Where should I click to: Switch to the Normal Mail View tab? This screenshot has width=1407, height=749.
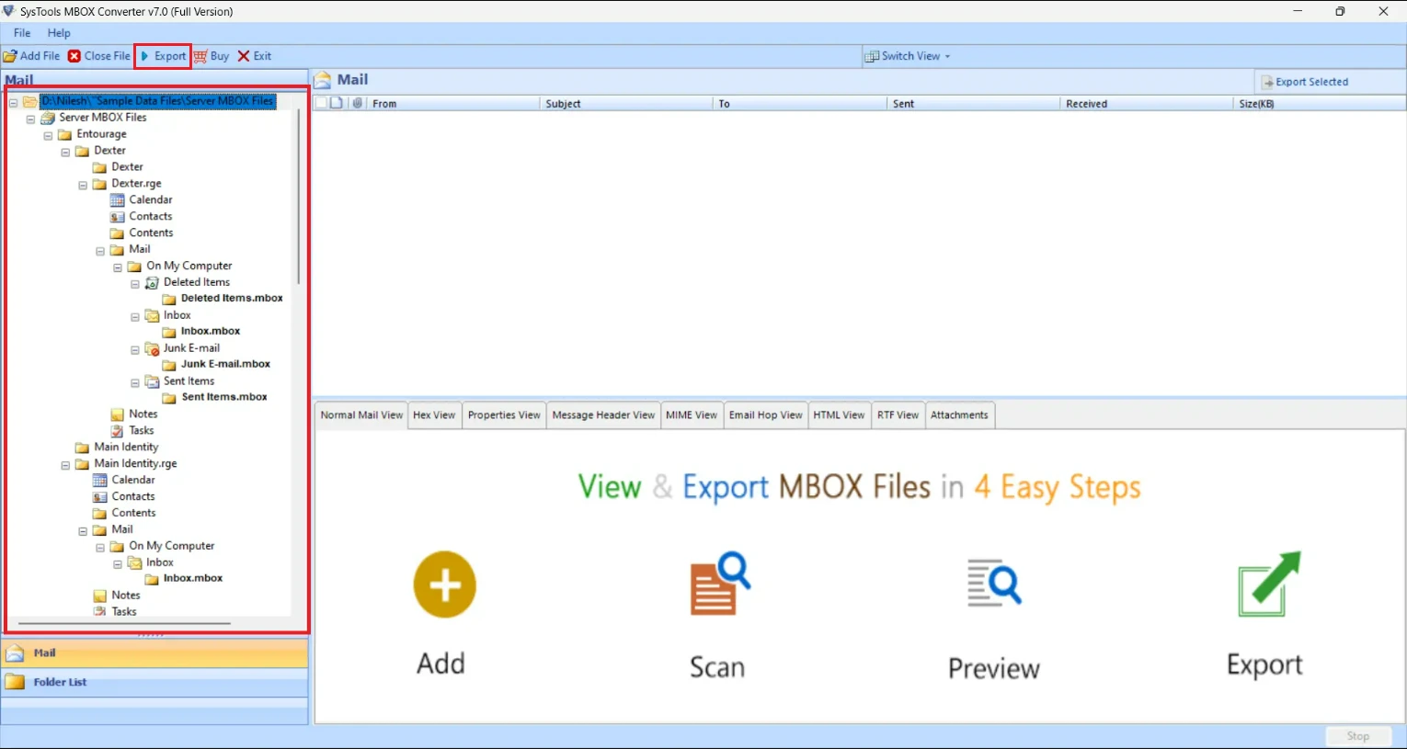click(361, 415)
